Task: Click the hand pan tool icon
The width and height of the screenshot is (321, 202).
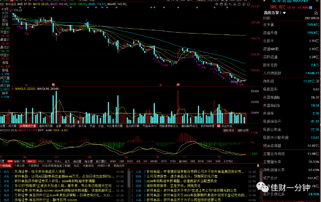Action: 221,4
